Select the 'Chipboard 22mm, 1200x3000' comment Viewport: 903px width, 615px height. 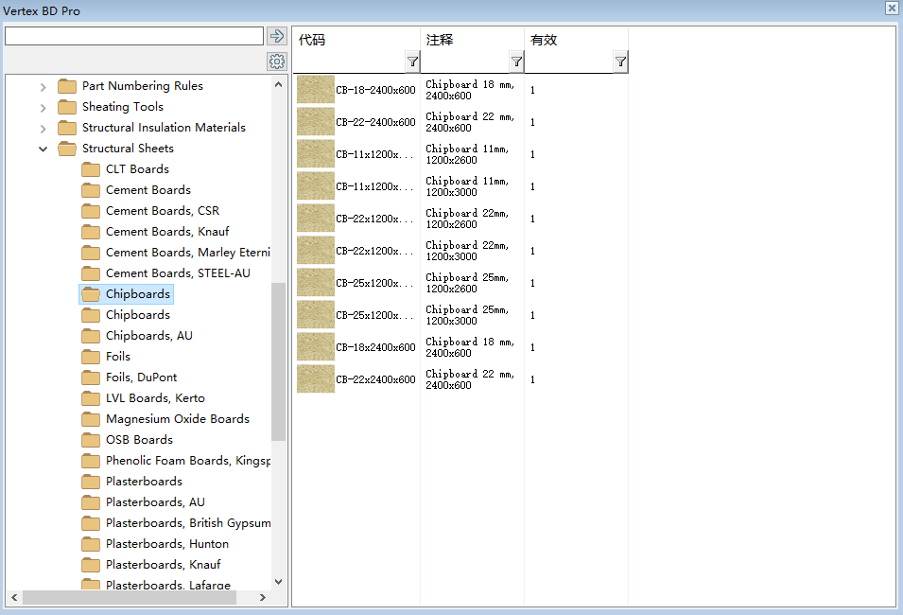(467, 251)
